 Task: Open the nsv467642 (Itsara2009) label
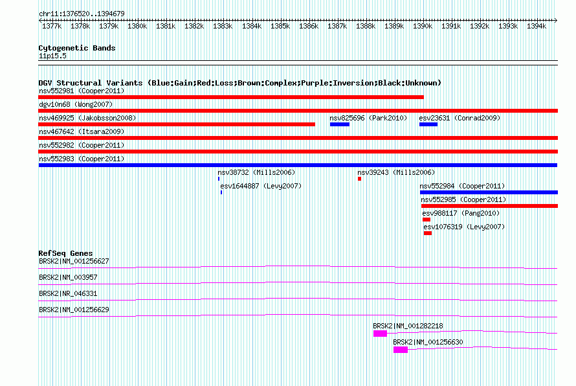(x=82, y=131)
